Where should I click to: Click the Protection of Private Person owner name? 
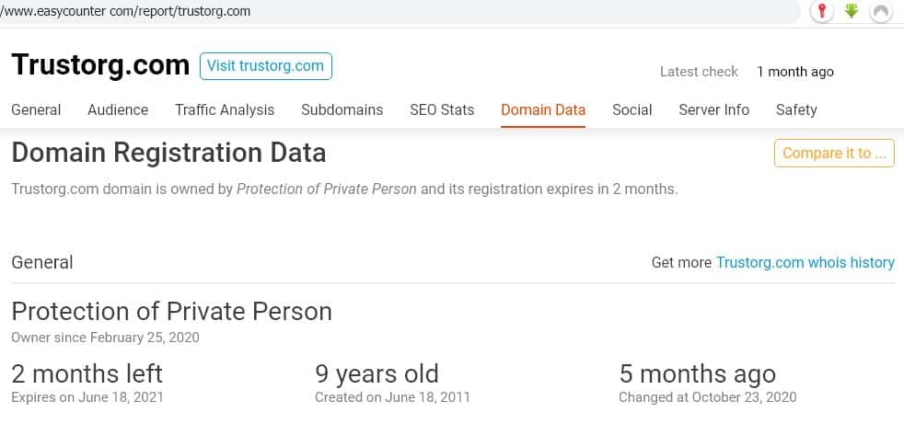(x=171, y=311)
